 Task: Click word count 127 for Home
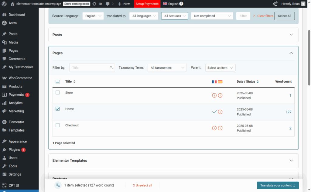[x=289, y=112]
